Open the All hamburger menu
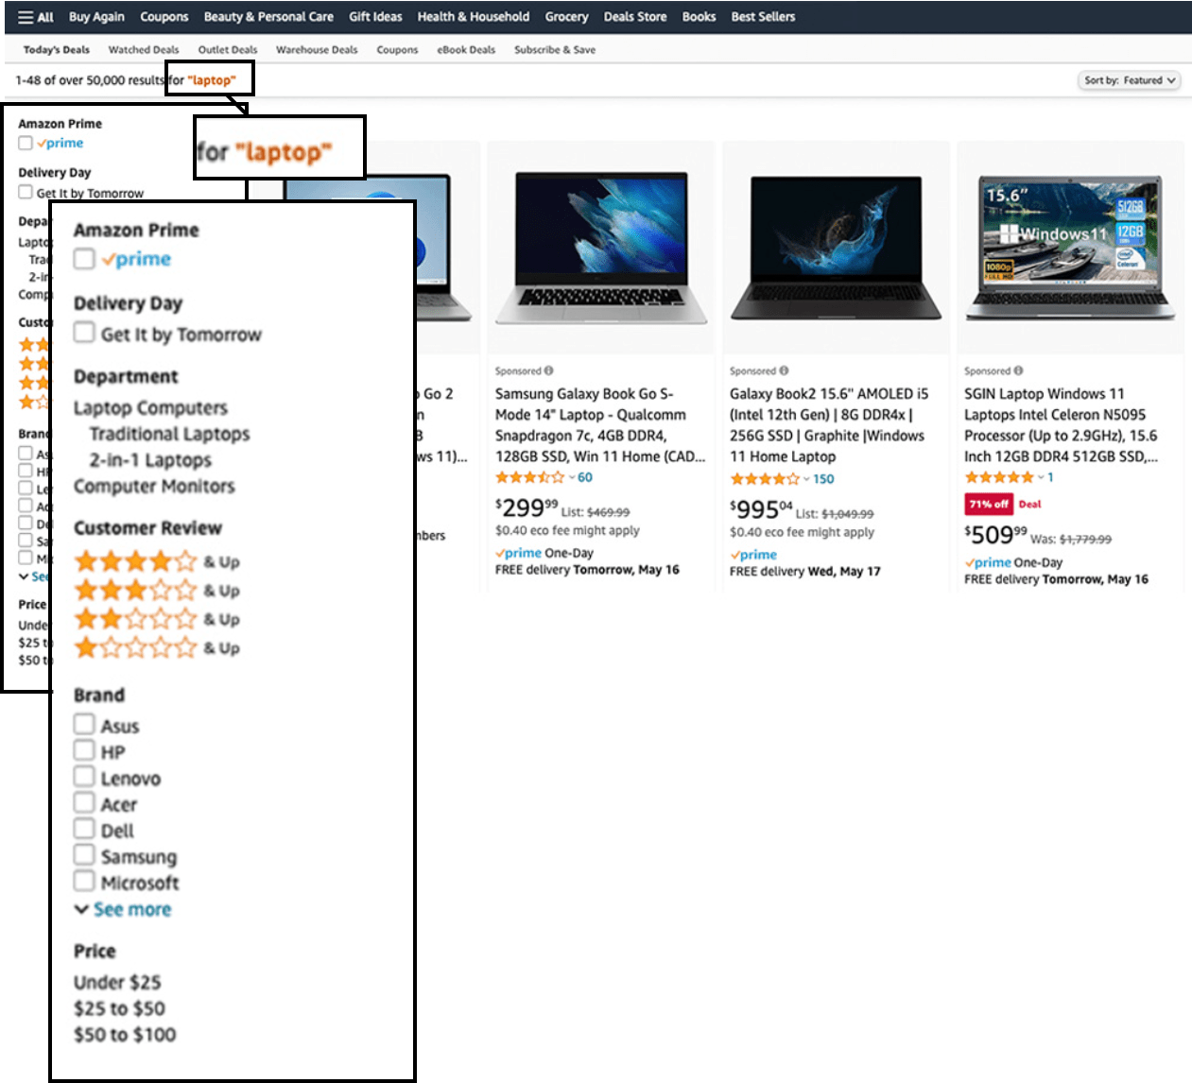The height and width of the screenshot is (1083, 1192). coord(35,17)
